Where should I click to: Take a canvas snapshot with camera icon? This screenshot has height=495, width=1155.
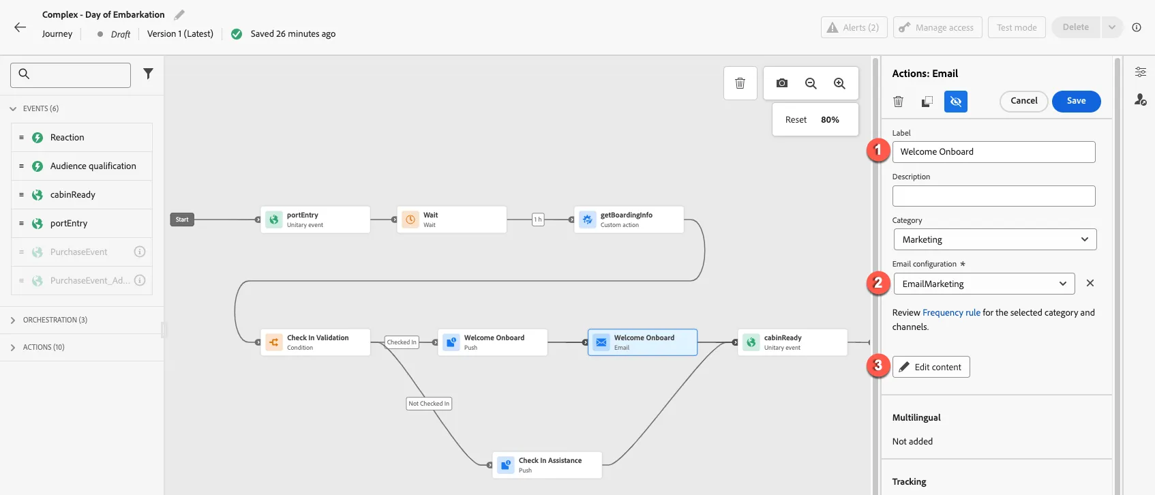(782, 83)
